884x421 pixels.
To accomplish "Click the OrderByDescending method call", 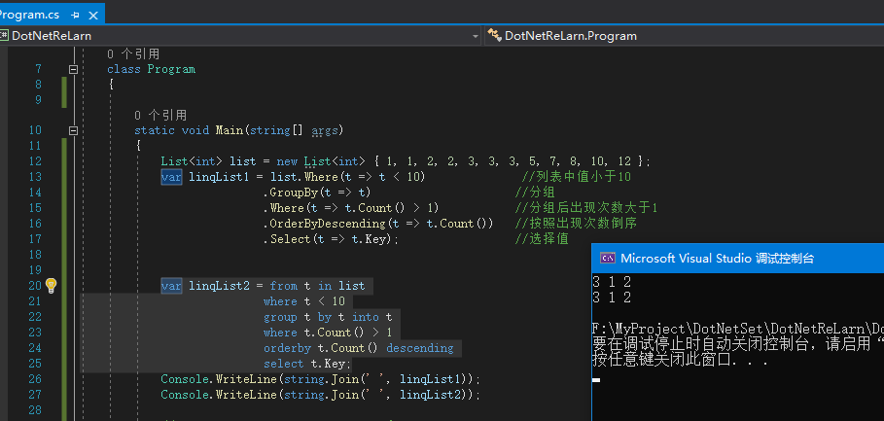I will click(x=325, y=223).
